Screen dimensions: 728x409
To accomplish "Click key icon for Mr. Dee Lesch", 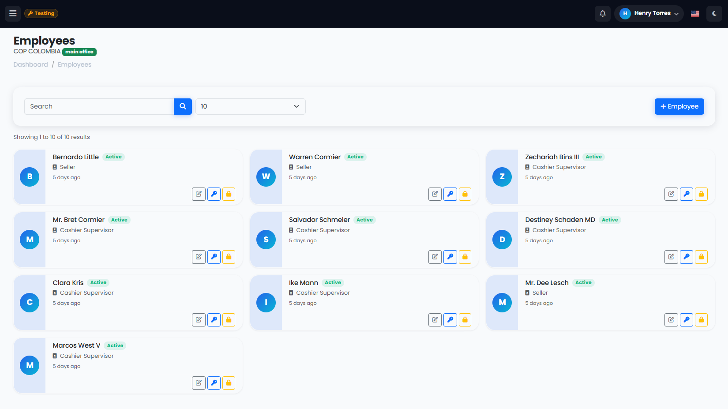I will click(x=687, y=320).
